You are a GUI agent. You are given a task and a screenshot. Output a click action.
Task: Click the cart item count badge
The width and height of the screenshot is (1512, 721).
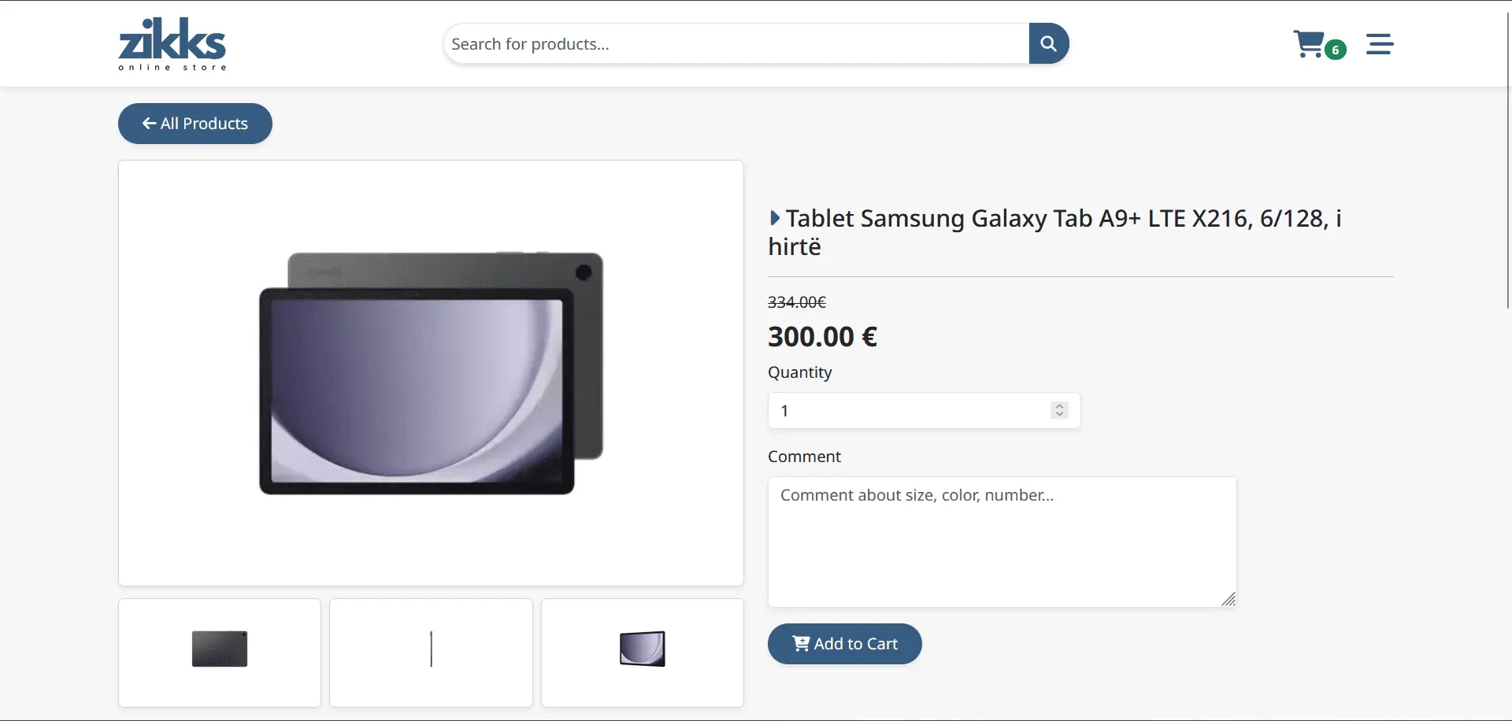1336,50
